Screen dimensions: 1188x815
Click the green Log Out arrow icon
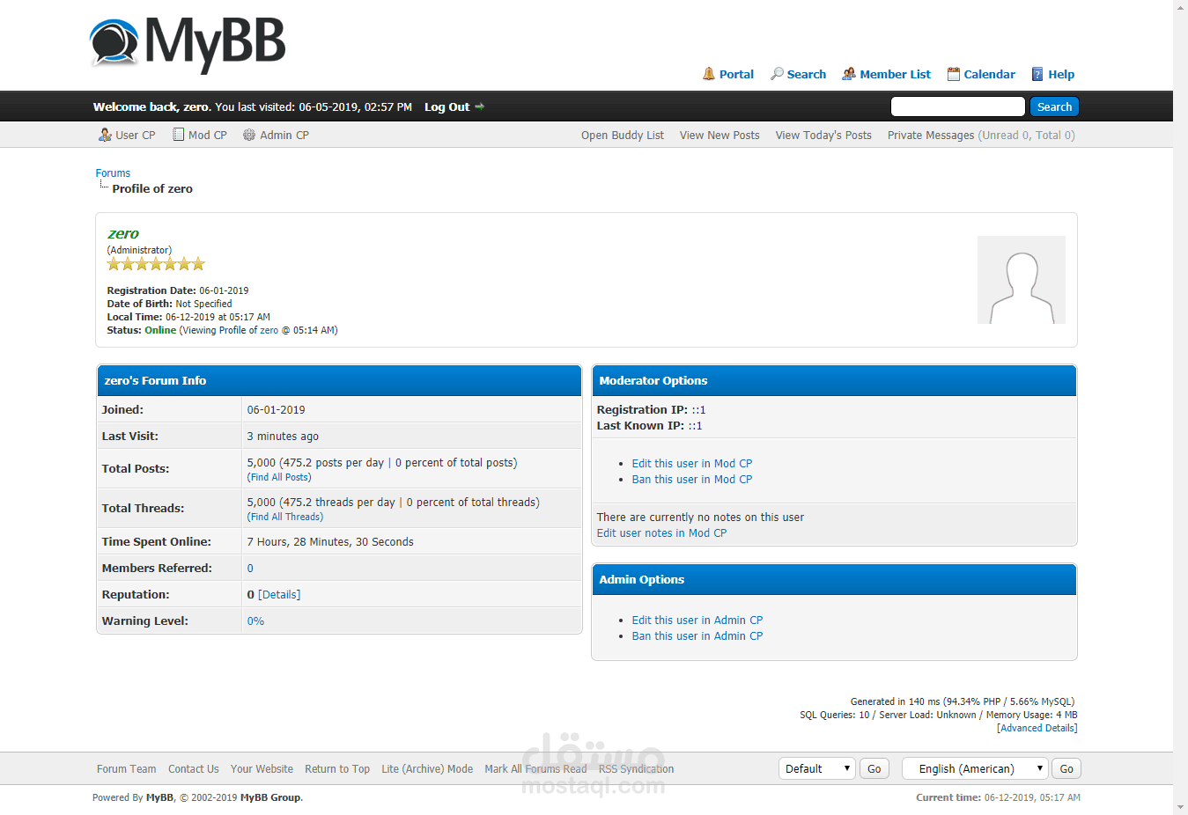click(480, 106)
